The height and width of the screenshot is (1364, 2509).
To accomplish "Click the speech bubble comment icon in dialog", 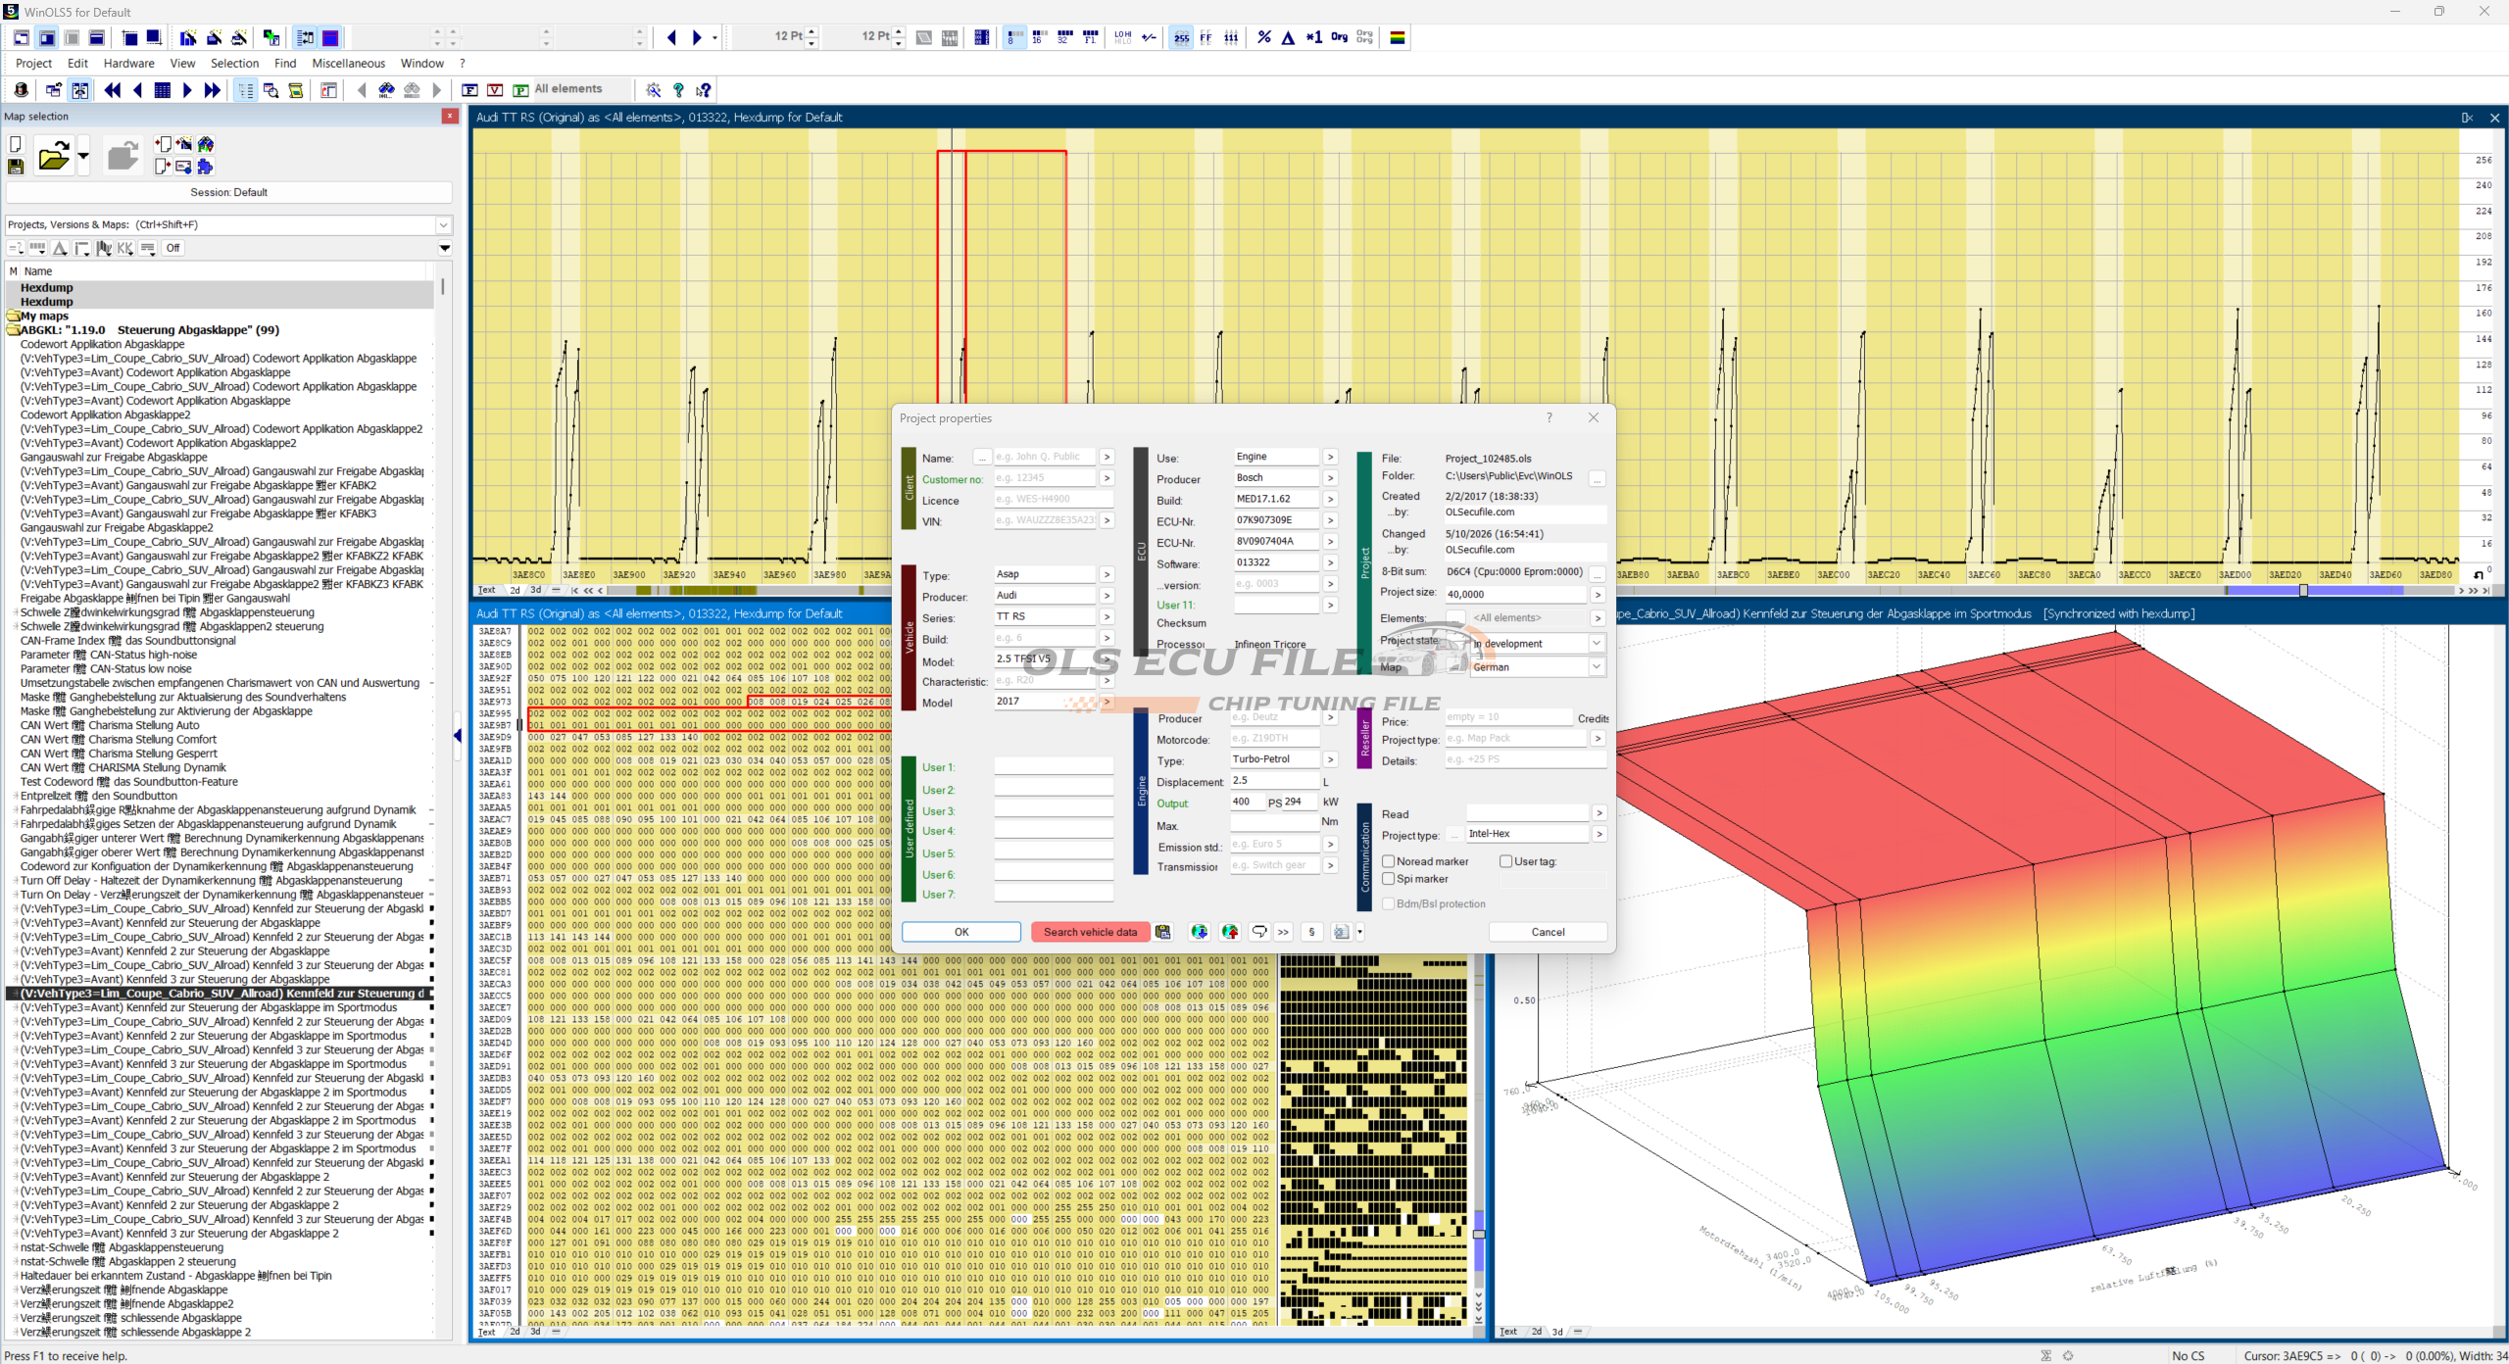I will pyautogui.click(x=1259, y=932).
